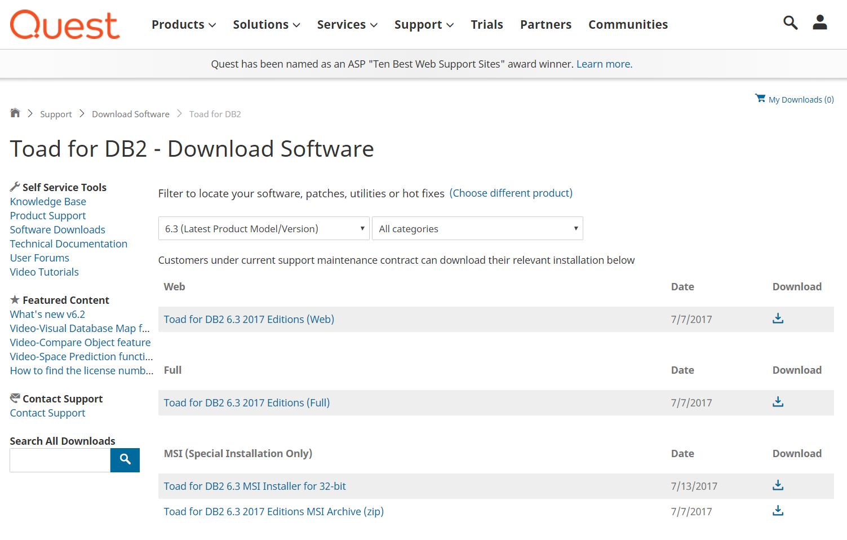
Task: Click the Quest logo
Action: click(65, 25)
